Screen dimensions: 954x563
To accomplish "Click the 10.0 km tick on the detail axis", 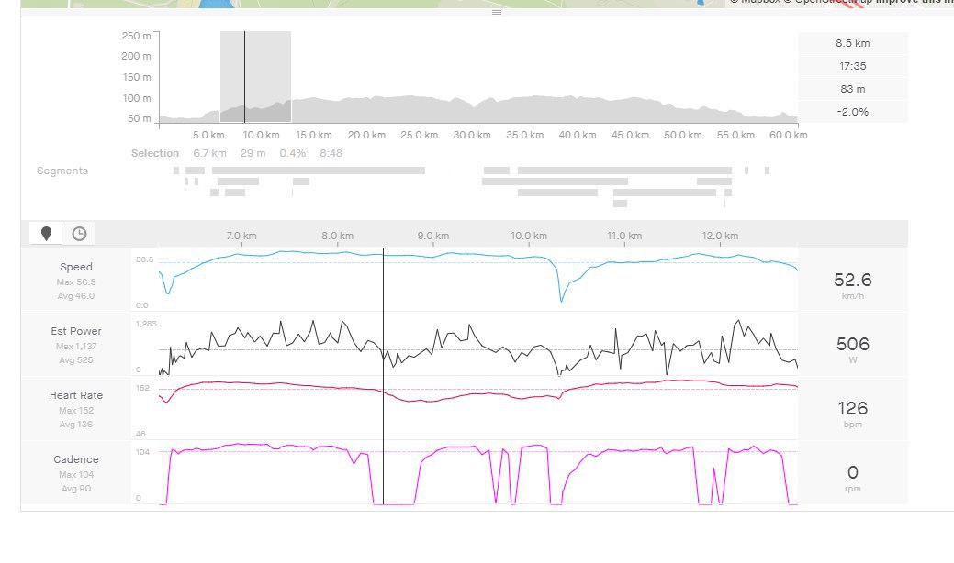I will click(529, 236).
